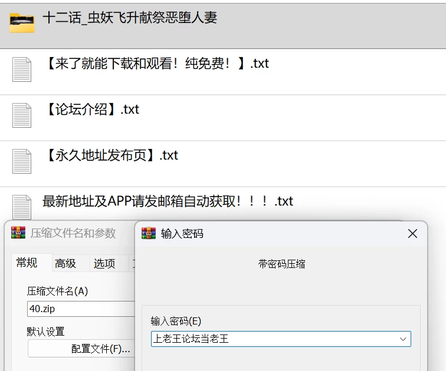Click the file icon for 最新地址及APP请发邮箱 txt

(x=22, y=207)
